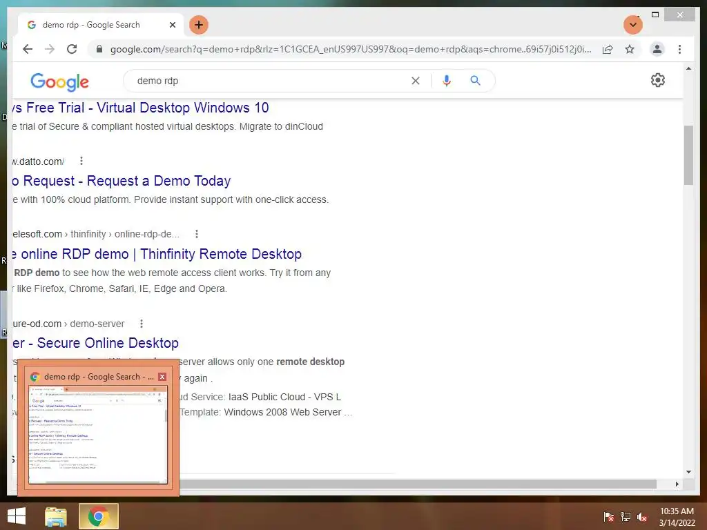Screen dimensions: 707x530
Task: Maximize the Chrome window
Action: [x=655, y=15]
